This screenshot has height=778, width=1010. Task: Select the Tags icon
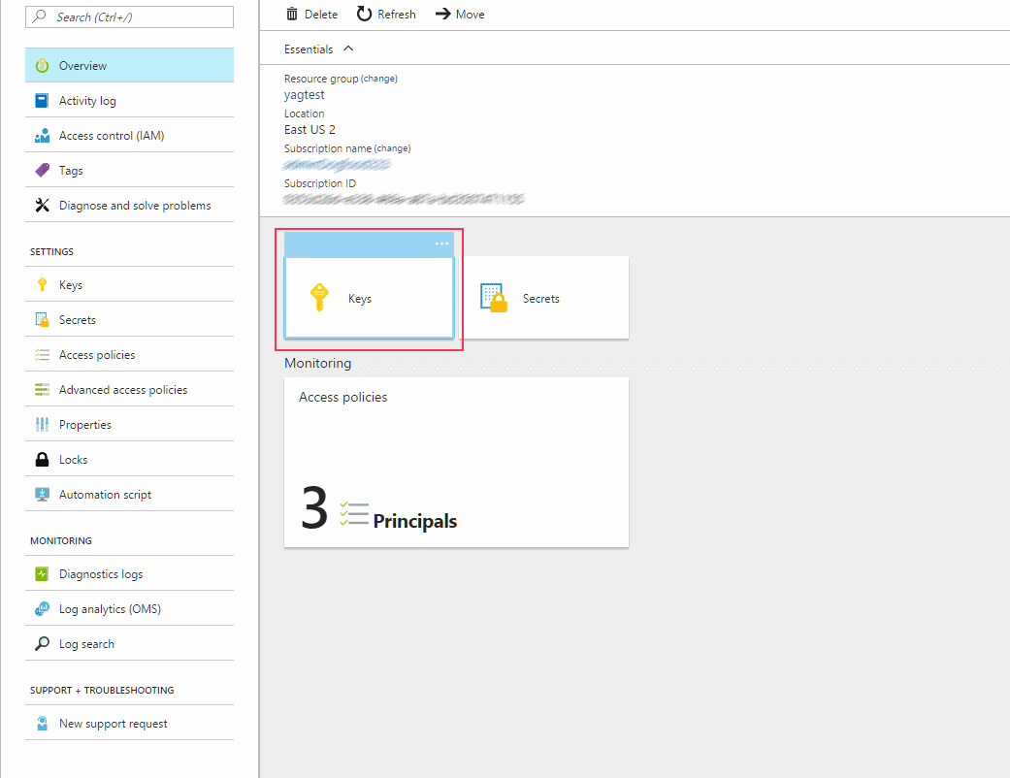[40, 170]
